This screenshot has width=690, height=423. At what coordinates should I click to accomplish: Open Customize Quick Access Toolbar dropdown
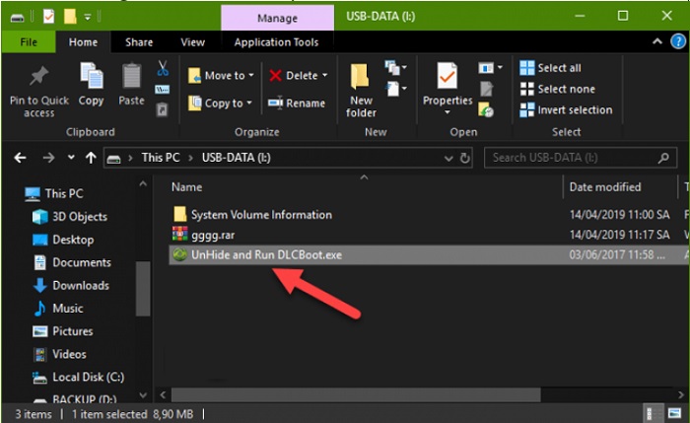88,17
